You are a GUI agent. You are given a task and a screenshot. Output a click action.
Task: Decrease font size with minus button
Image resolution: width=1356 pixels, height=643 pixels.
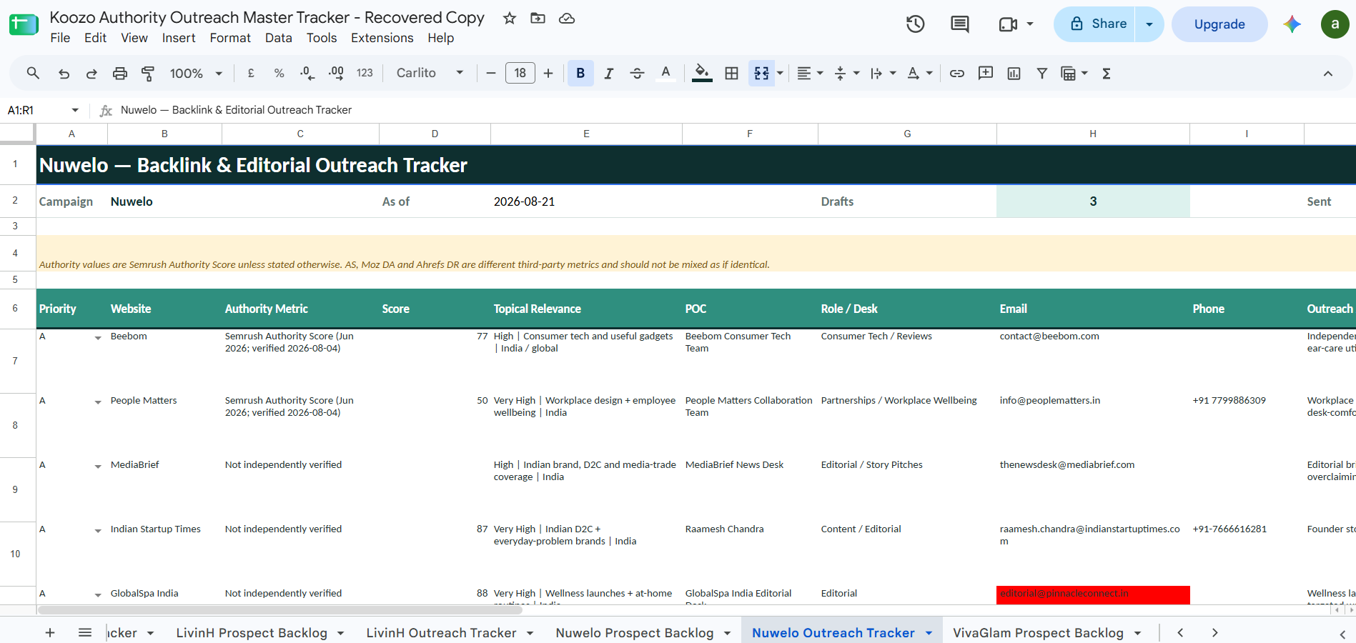[x=491, y=73]
